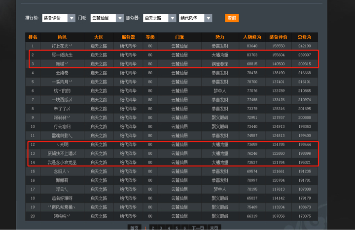Select character name 起名好难呀
355x230 pixels.
tap(62, 199)
